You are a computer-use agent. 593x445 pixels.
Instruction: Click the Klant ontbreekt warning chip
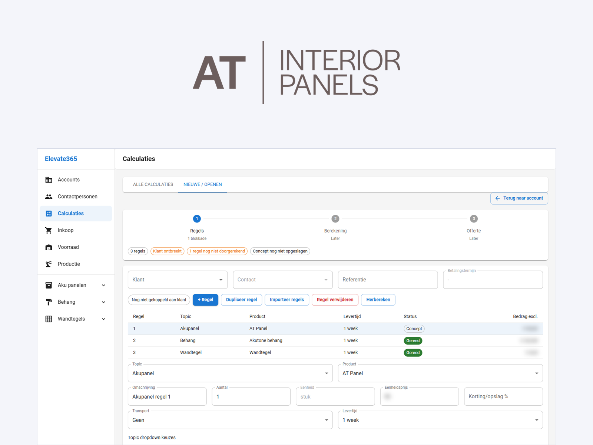pyautogui.click(x=167, y=251)
